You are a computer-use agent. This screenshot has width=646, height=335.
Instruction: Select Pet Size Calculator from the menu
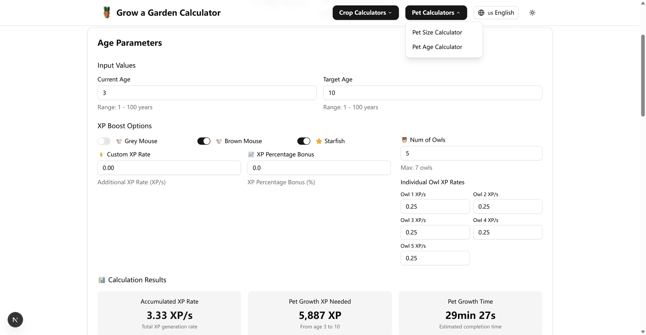pos(437,32)
